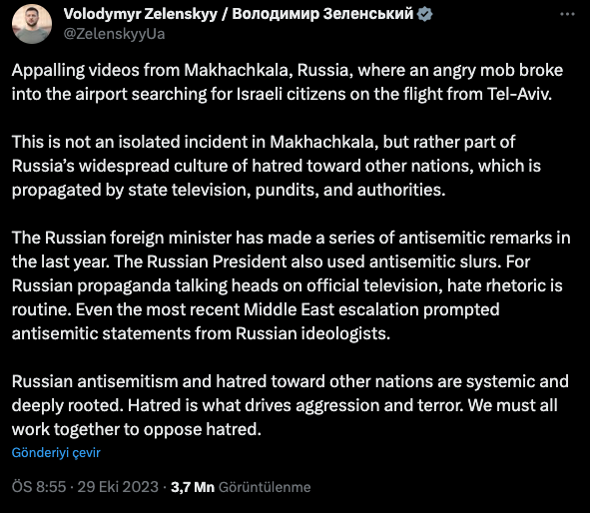Viewport: 590px width, 513px height.
Task: View the 3,7 Mn view count
Action: (x=193, y=487)
